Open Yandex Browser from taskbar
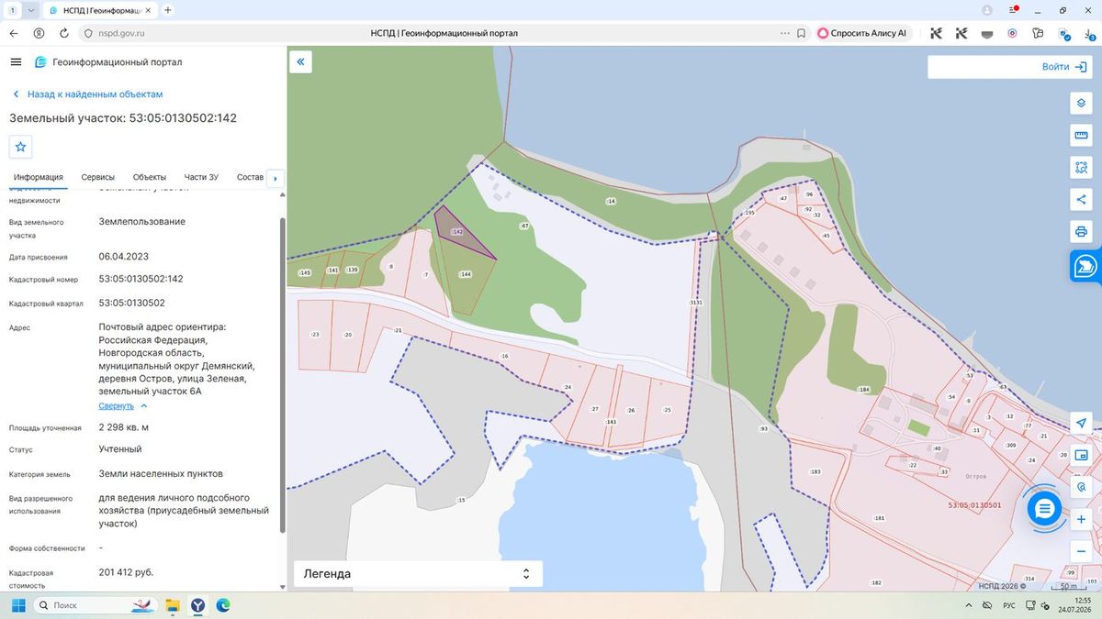1102x619 pixels. (197, 605)
